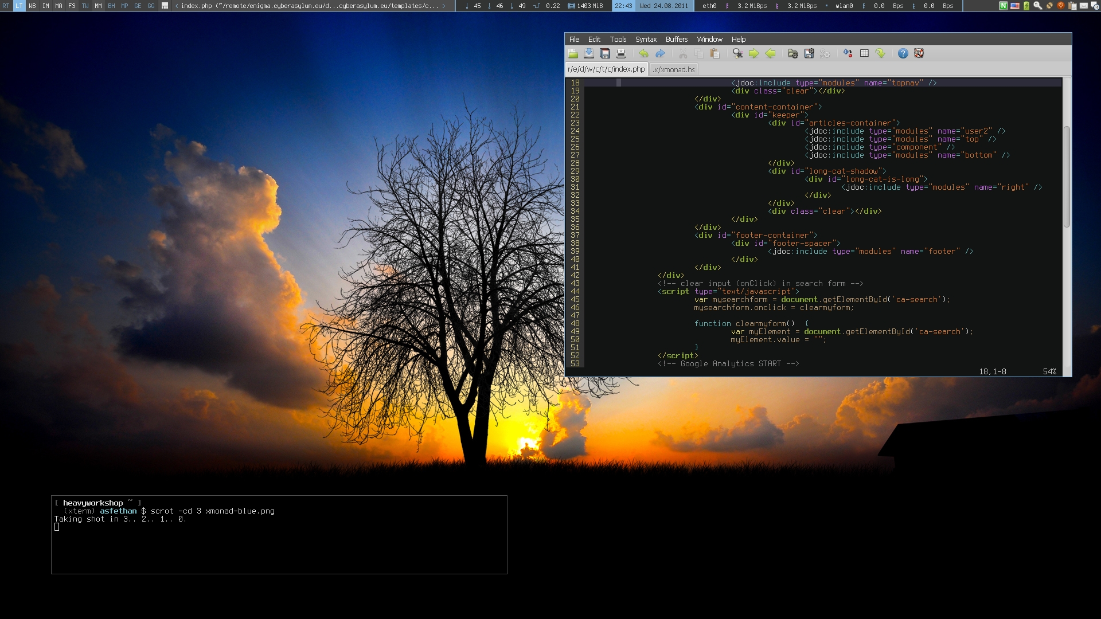The image size is (1101, 619).
Task: Click the battery charging tray icon
Action: tap(1026, 6)
